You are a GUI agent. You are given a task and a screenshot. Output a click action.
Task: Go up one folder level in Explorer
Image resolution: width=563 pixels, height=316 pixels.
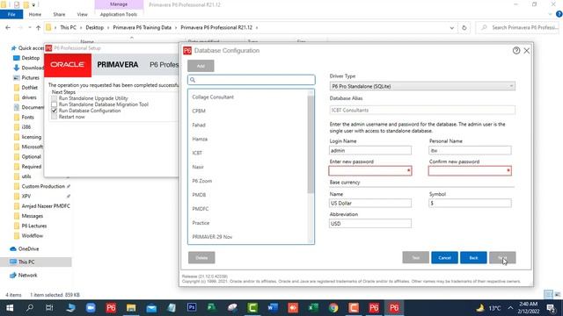click(x=38, y=27)
